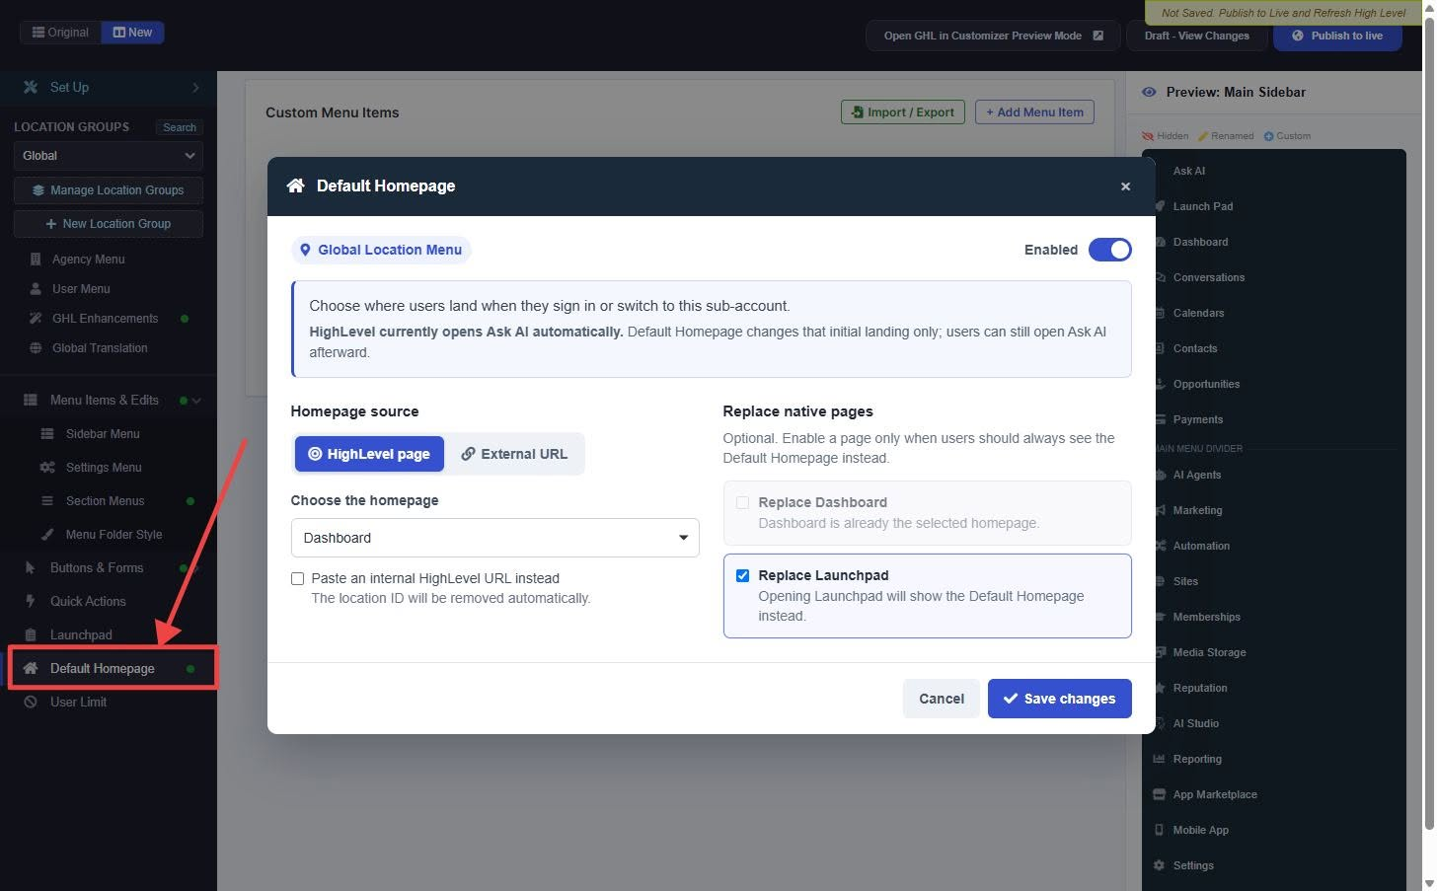The width and height of the screenshot is (1437, 891).
Task: Click the Cancel button in the dialog
Action: 942,699
